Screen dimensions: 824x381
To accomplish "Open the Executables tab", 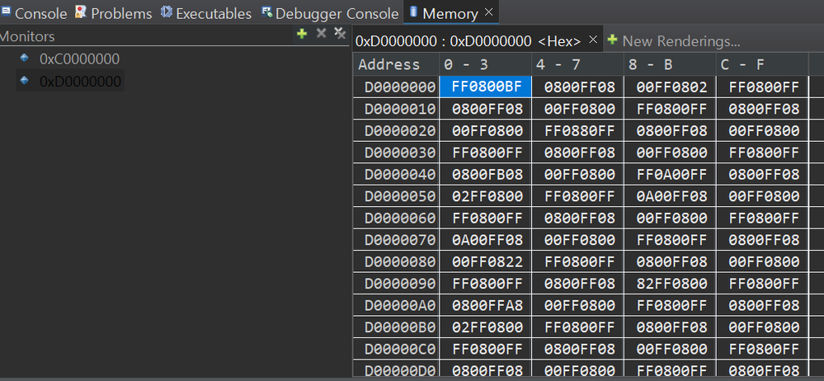I will tap(206, 13).
